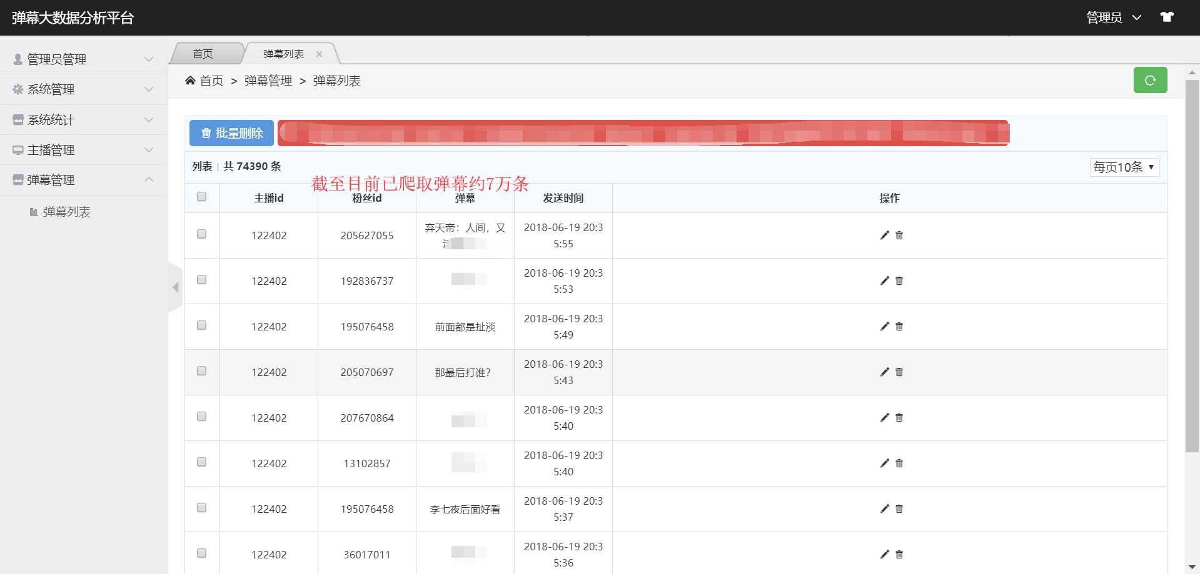Select the 弹幕列表 tab

point(283,54)
